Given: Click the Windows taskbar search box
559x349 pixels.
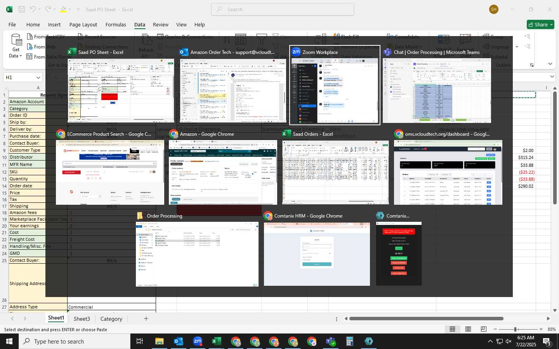Looking at the screenshot, I should coord(75,341).
